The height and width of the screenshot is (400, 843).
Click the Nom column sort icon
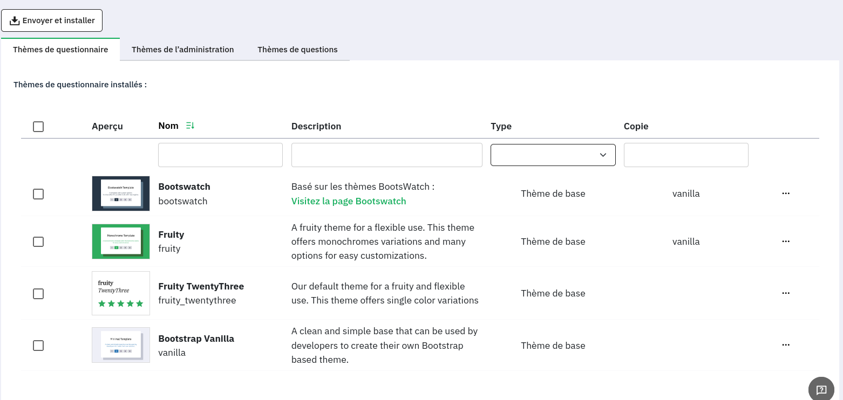pyautogui.click(x=190, y=126)
